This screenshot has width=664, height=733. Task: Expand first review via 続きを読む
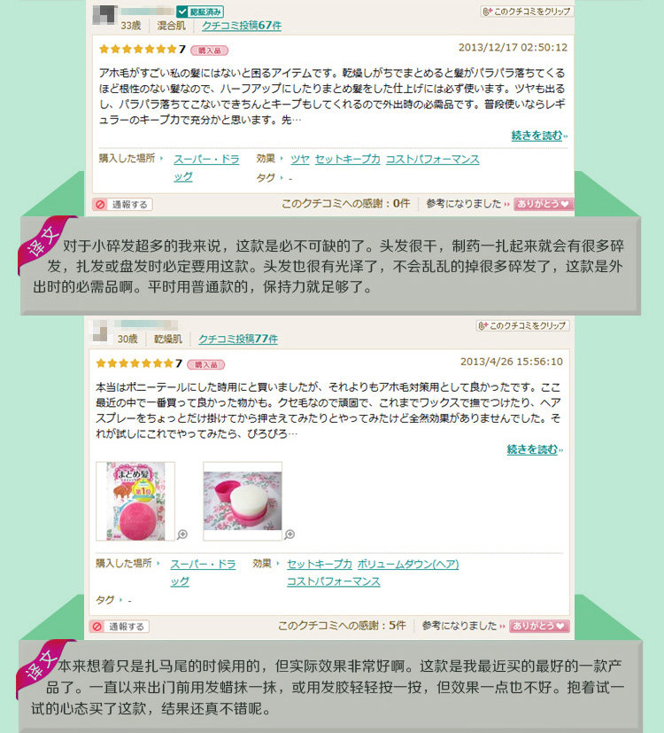539,136
